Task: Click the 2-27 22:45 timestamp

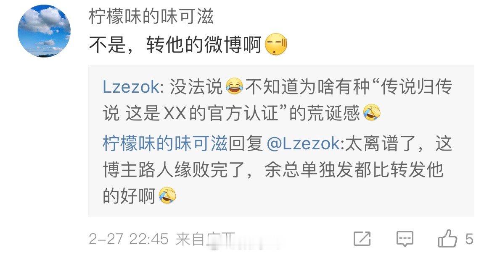Action: tap(129, 239)
